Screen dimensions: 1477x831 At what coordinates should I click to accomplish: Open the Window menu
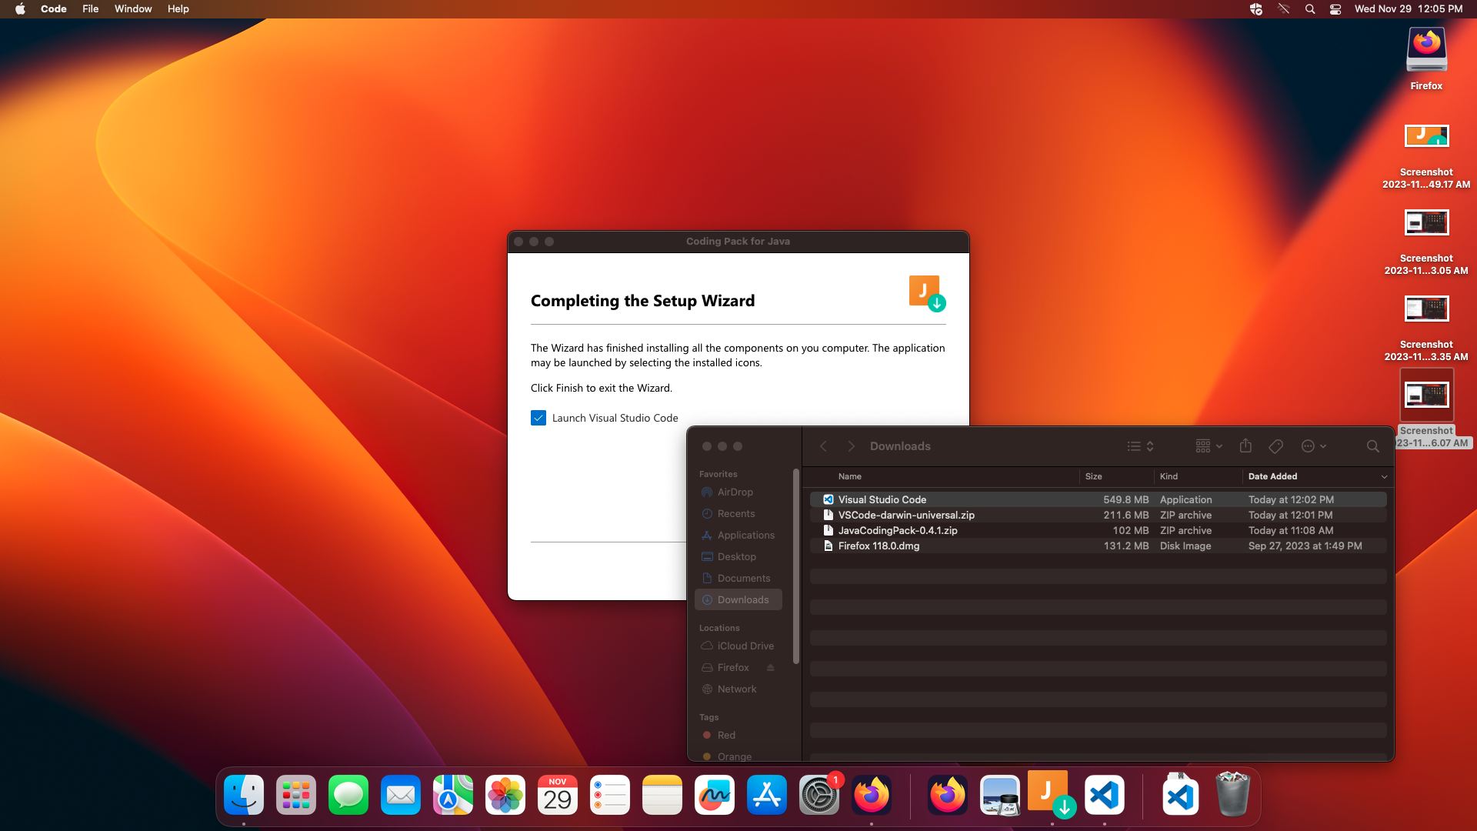[133, 8]
